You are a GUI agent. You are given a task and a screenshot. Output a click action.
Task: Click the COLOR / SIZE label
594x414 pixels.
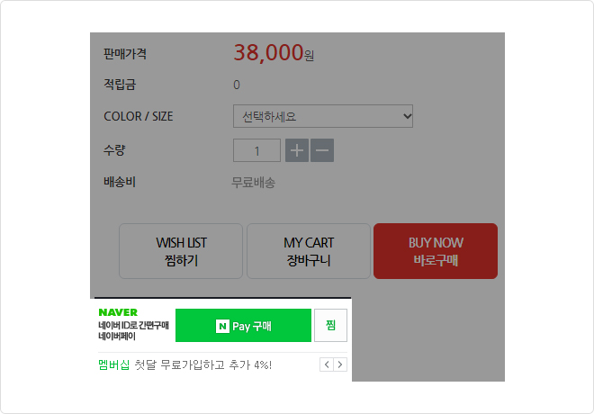click(x=139, y=116)
